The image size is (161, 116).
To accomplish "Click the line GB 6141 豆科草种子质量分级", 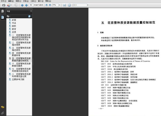I will tap(114, 85).
